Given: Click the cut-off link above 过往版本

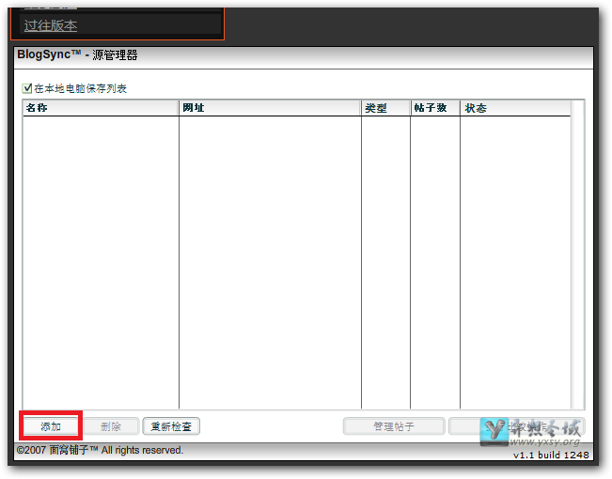Looking at the screenshot, I should pyautogui.click(x=51, y=6).
